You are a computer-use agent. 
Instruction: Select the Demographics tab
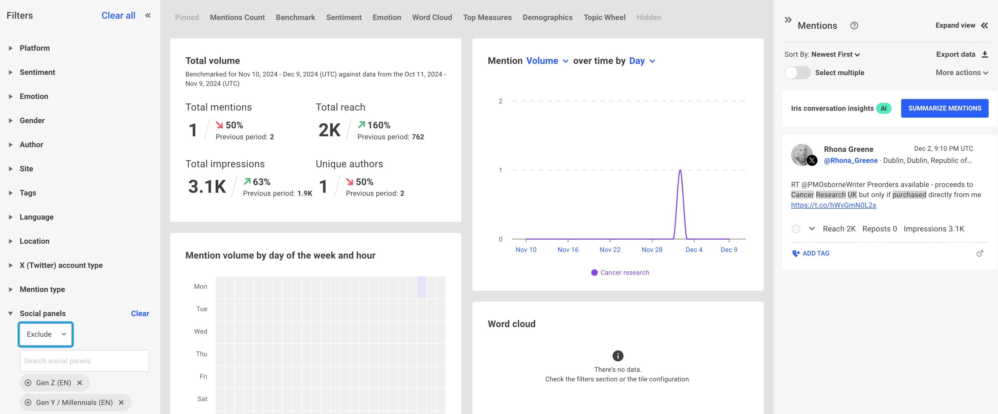tap(547, 17)
